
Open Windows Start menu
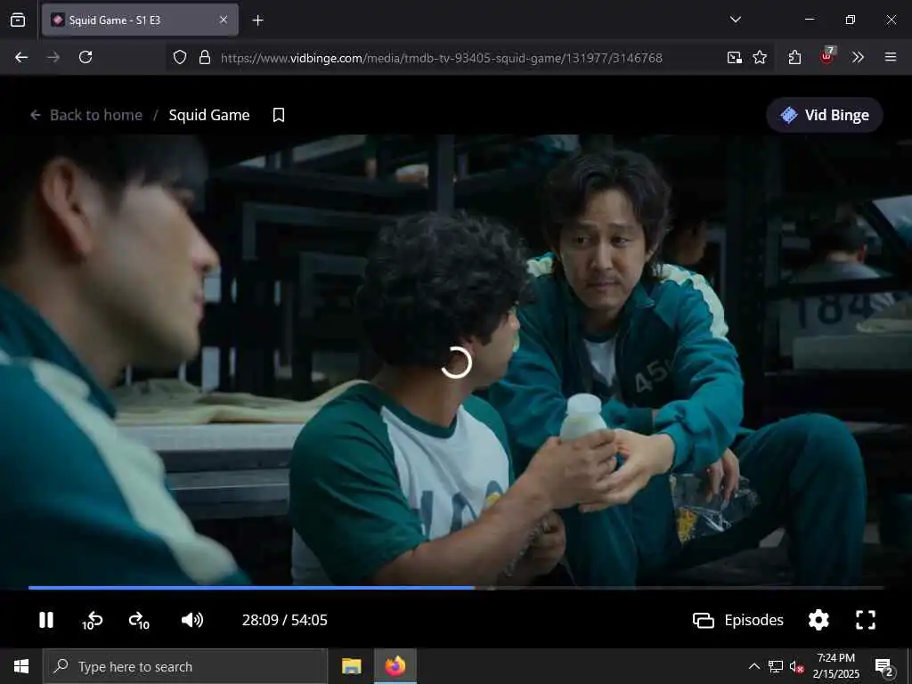click(21, 666)
